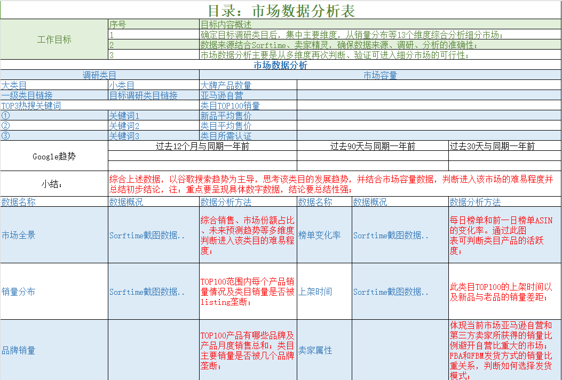Click the red text starting 'TOP100产品有哪些品牌'
Viewport: 562px width, 380px height.
[248, 350]
